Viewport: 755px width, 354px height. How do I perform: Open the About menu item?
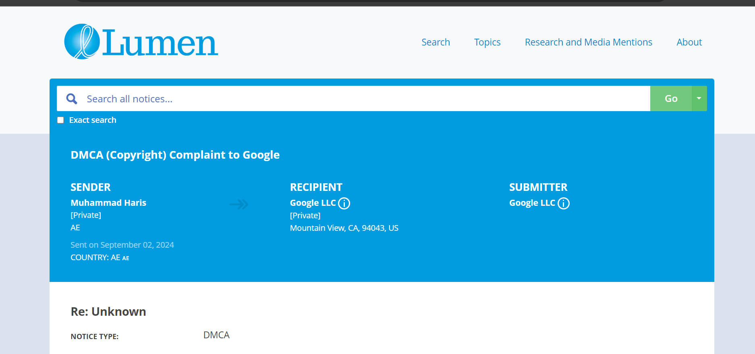click(x=689, y=42)
